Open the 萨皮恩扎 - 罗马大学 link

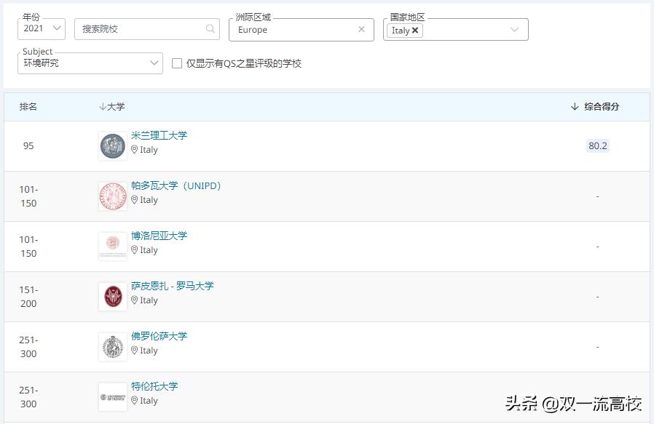[173, 286]
